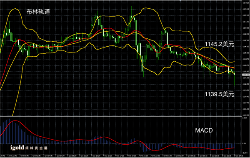Click the 1145.2美元 price annotation
Screen dimensions: 250x158
pyautogui.click(x=220, y=44)
